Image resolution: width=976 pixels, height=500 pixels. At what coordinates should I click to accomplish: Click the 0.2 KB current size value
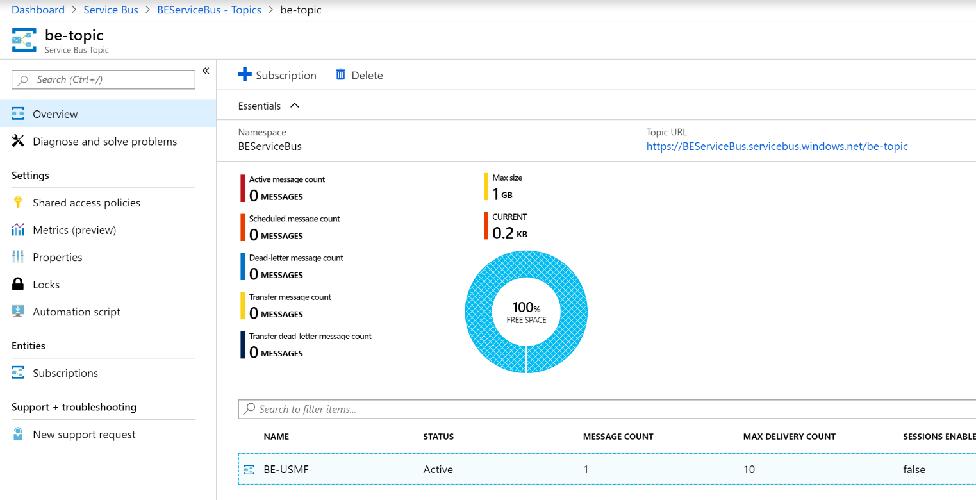tap(509, 233)
